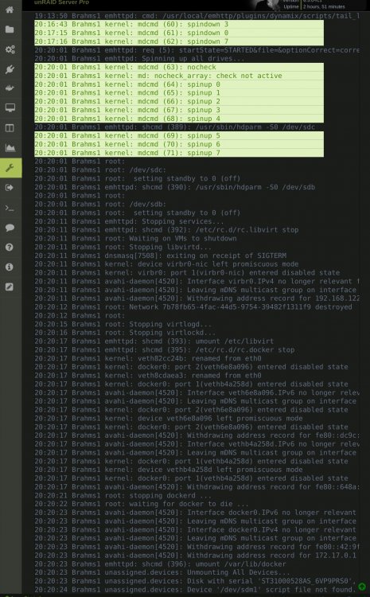This screenshot has height=597, width=370.
Task: Click log line 'mdcmd (66): spinup 2'
Action: [x=179, y=101]
